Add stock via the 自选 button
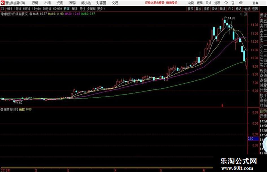This screenshot has height=172, width=267. pyautogui.click(x=247, y=9)
